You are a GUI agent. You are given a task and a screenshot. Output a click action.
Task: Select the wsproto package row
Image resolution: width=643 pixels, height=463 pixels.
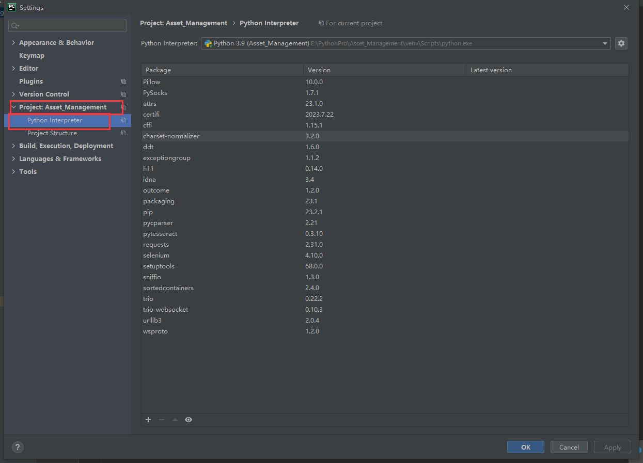[385, 331]
